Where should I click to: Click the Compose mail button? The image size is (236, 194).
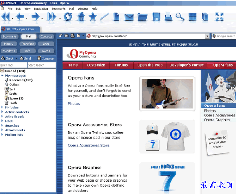click(46, 58)
